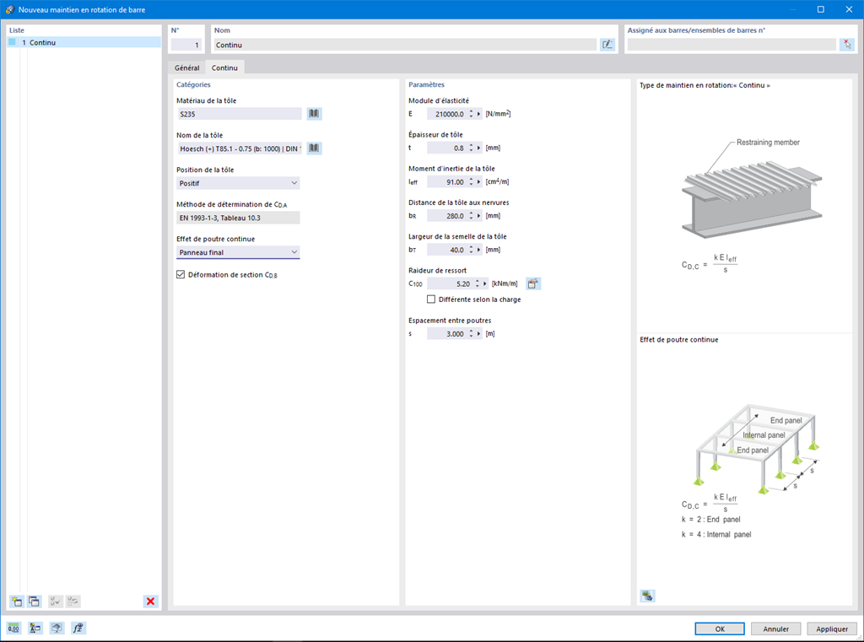Toggle Déformation de section CD,B checkbox
Image resolution: width=864 pixels, height=642 pixels.
point(181,274)
